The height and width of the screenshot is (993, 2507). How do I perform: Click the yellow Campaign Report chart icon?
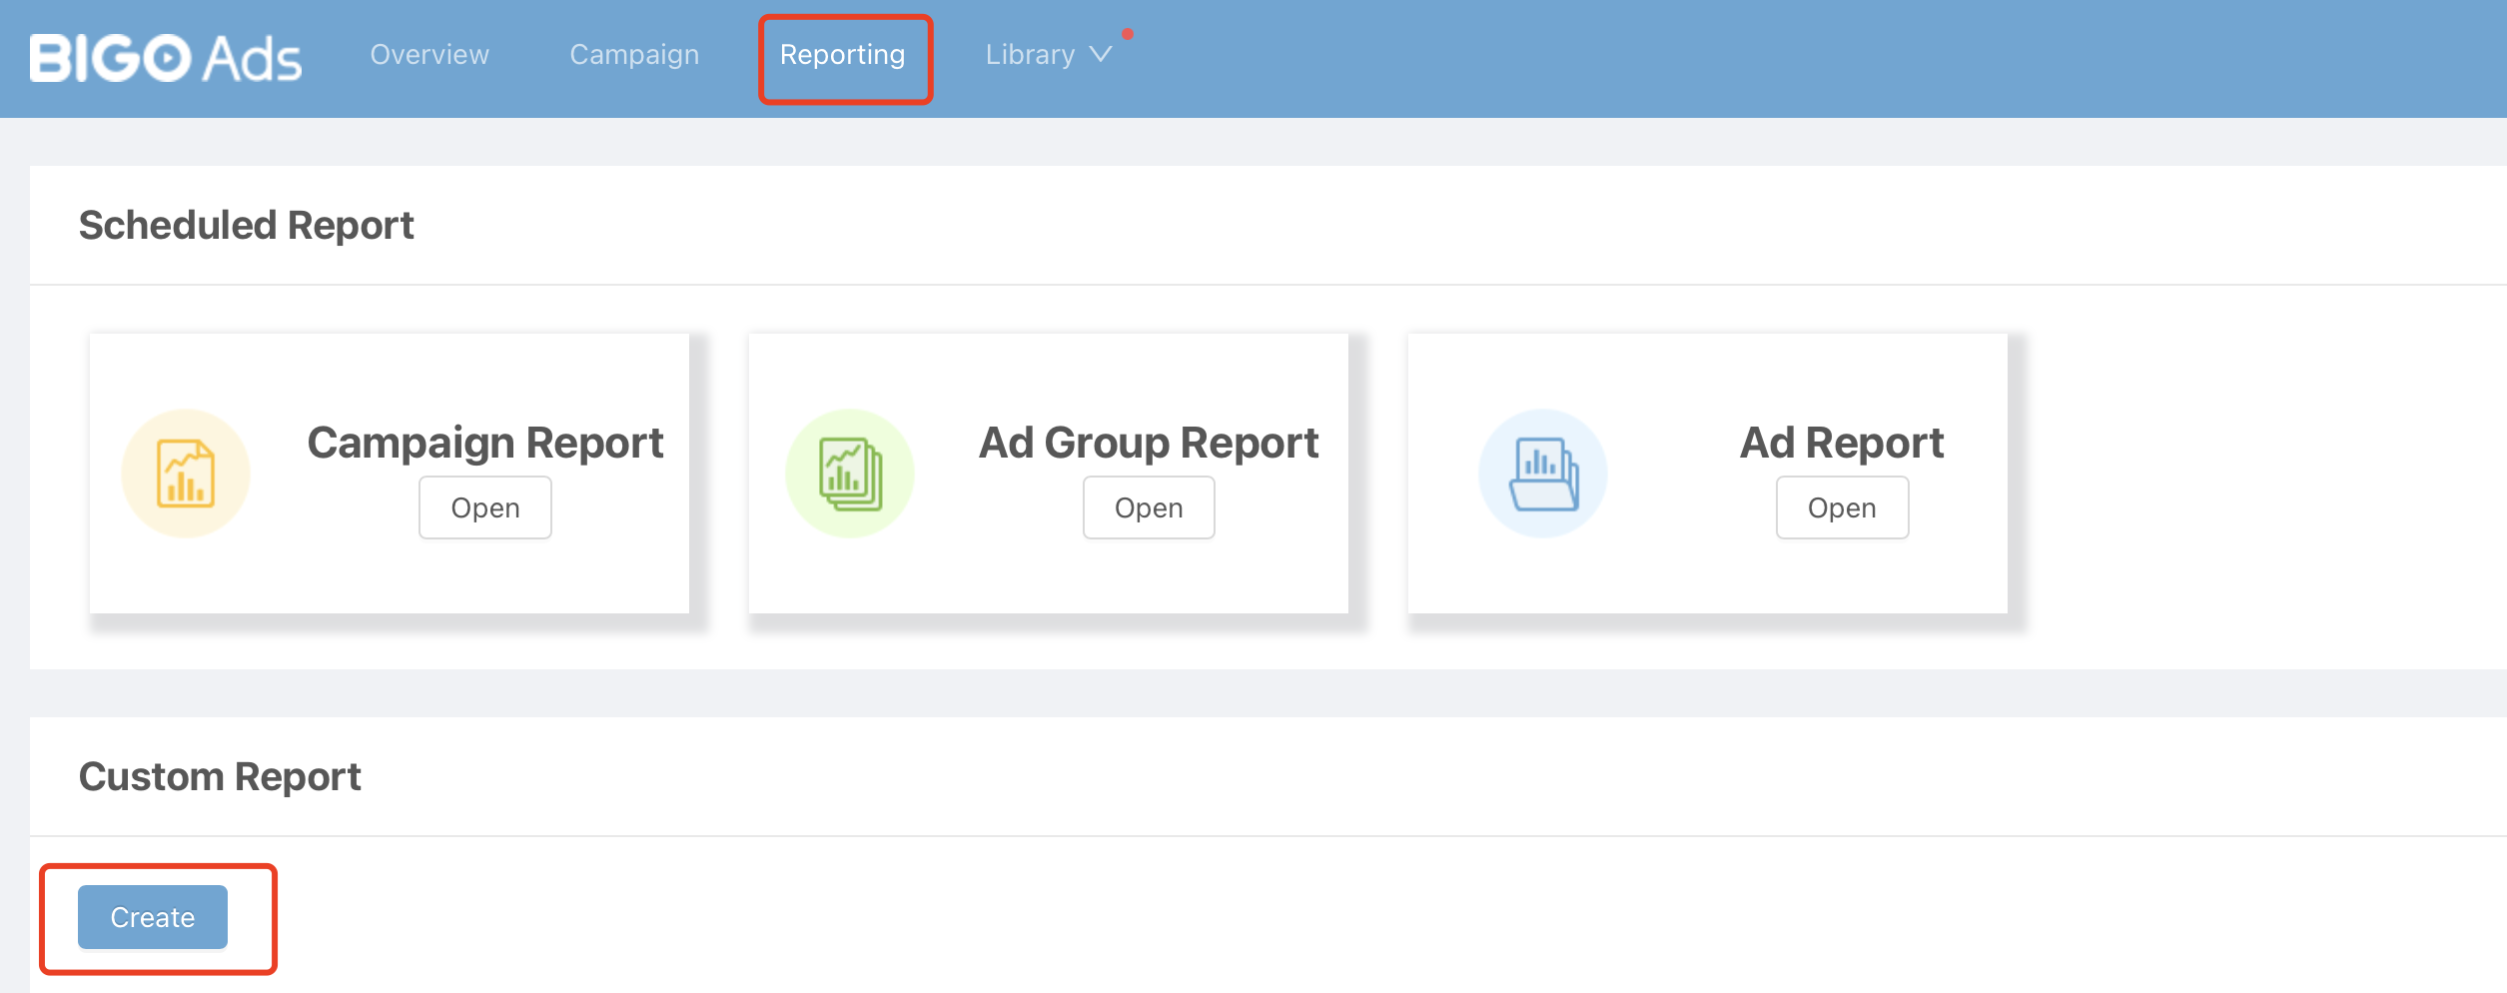coord(186,474)
